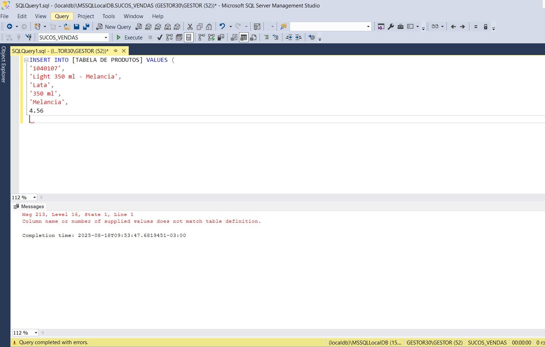
Task: Open the Edit menu
Action: [x=22, y=16]
